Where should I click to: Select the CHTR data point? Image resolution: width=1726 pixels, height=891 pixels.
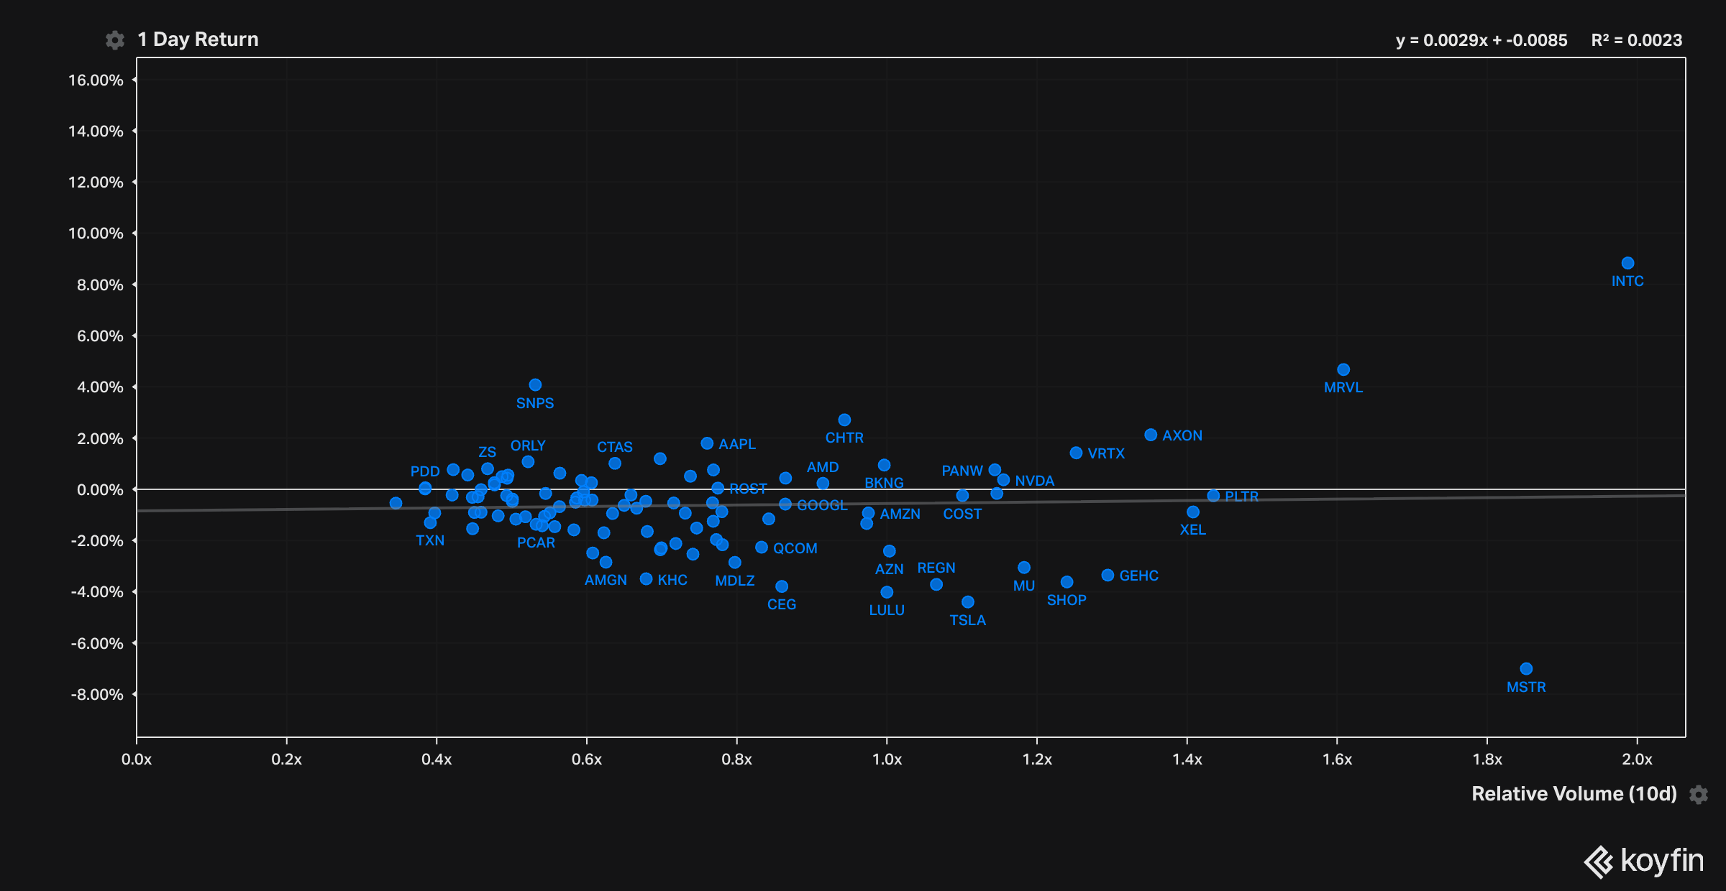(x=844, y=420)
